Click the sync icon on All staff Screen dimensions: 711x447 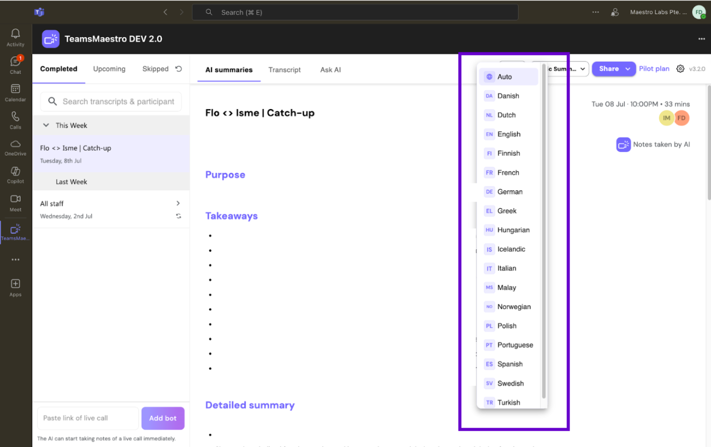click(179, 216)
